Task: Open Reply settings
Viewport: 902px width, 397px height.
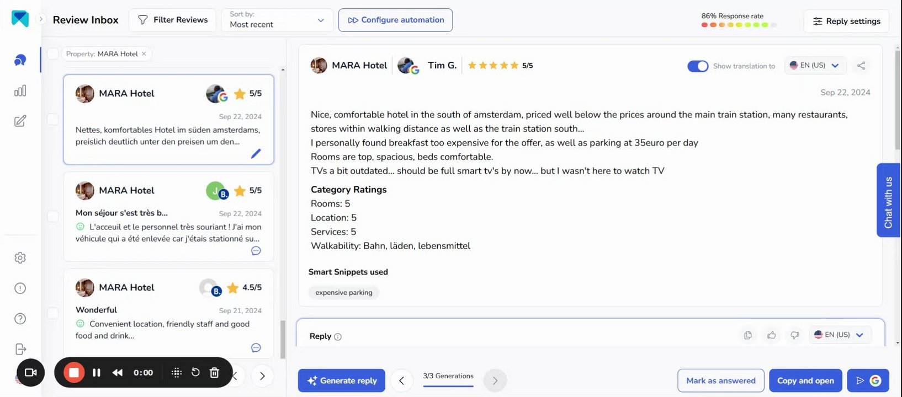Action: tap(846, 21)
